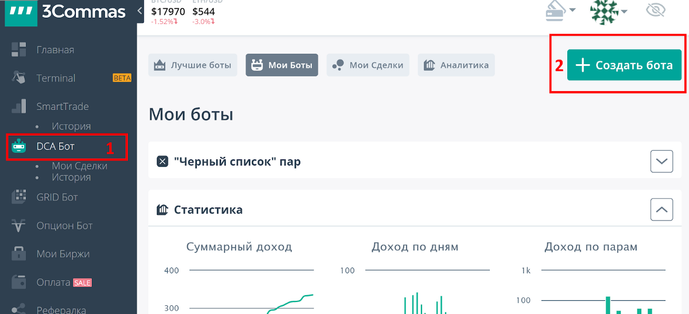Click the GRID Бот grid icon

[x=19, y=197]
